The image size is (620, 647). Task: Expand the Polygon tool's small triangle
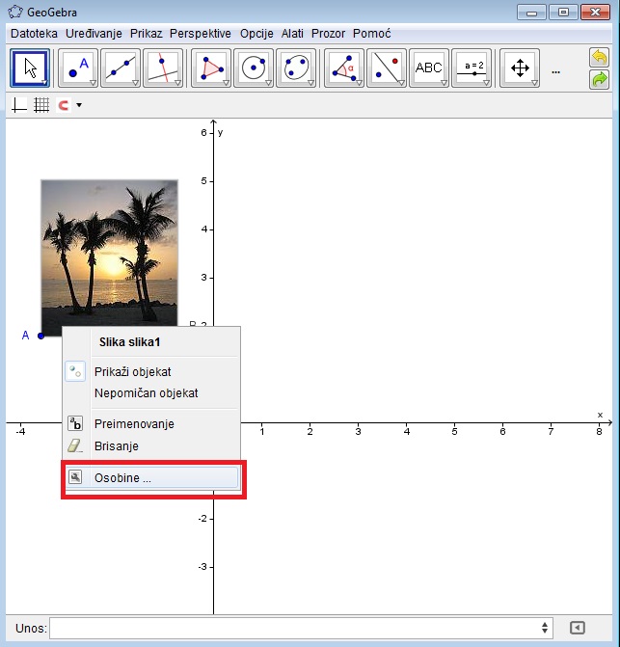(226, 83)
